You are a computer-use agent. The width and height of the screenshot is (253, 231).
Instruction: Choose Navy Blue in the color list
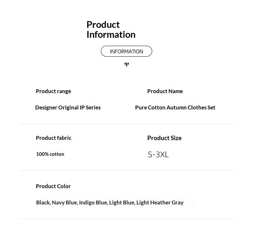[x=64, y=203]
